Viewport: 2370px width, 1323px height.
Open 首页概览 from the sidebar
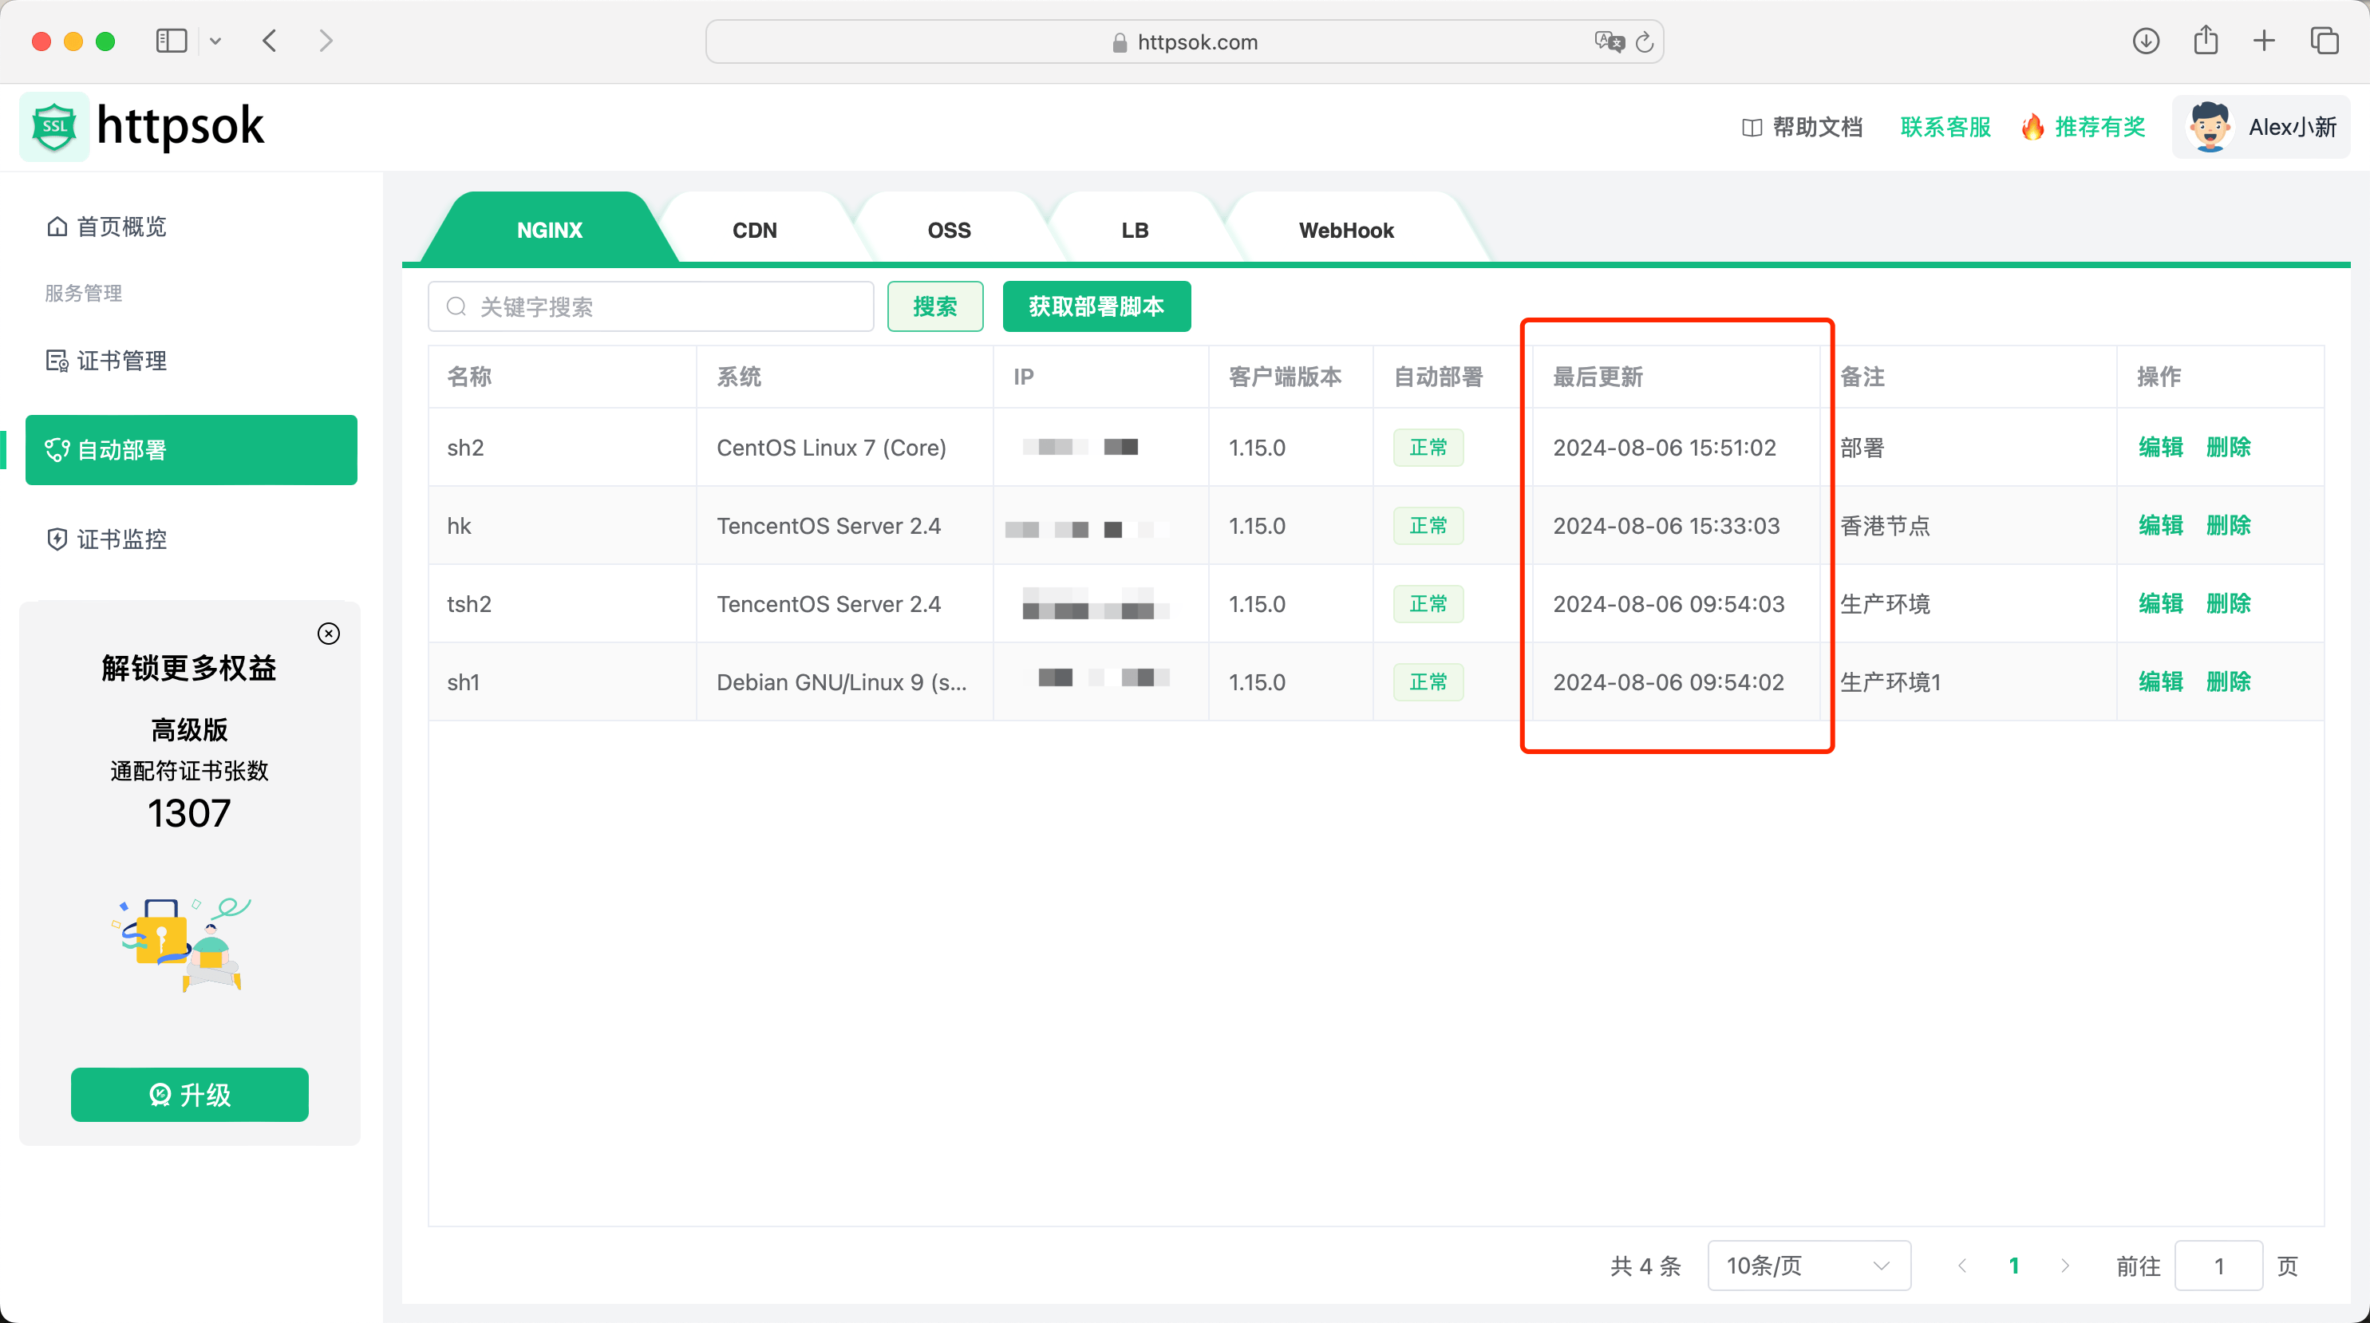click(x=120, y=227)
